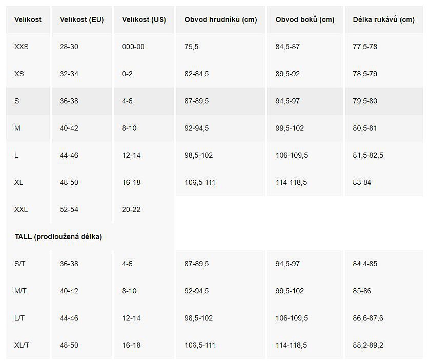Select the EU size 52-54 cell
Screen dimensions: 429x364
(x=69, y=209)
